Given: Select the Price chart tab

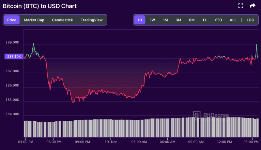Looking at the screenshot, I should 12,20.
